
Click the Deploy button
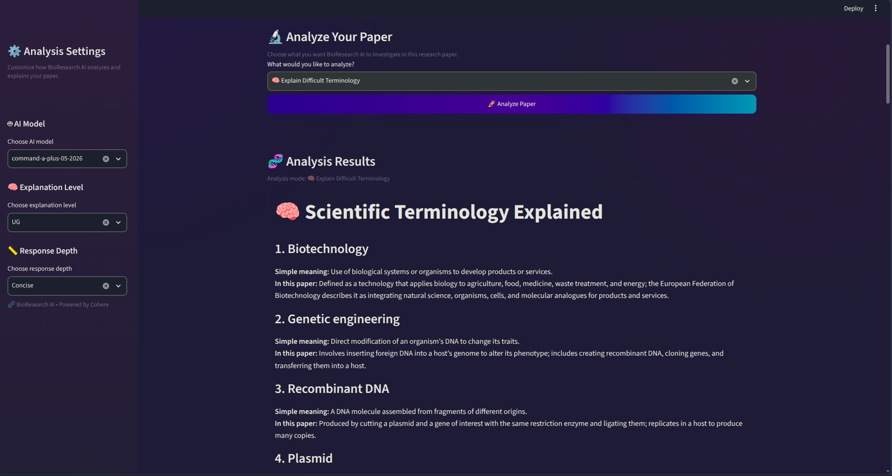click(853, 8)
